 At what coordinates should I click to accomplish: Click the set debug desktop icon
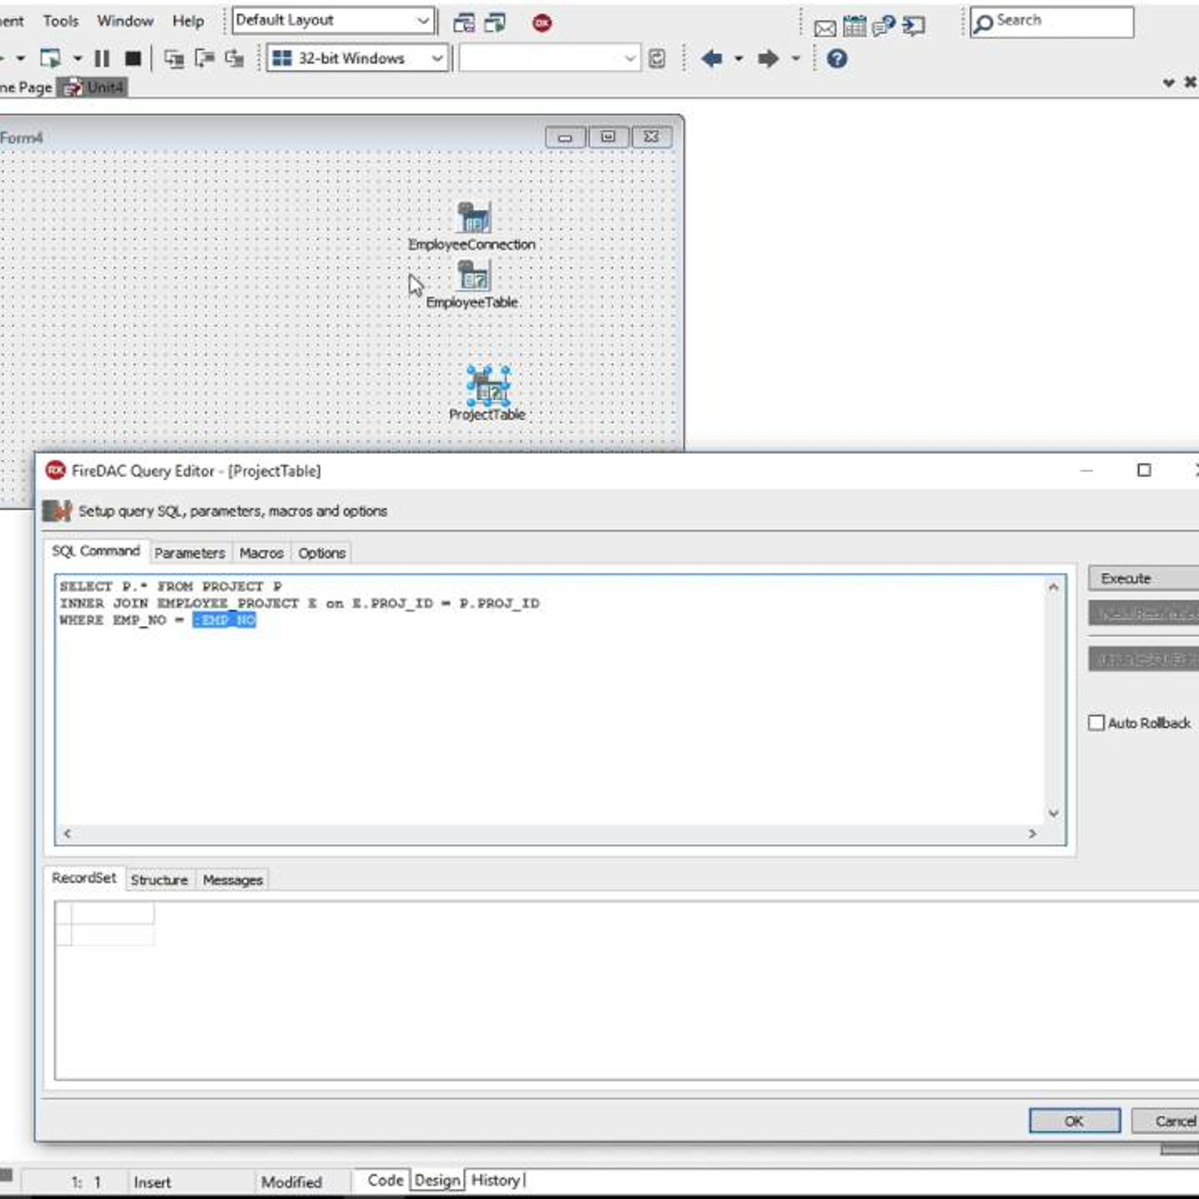coord(495,23)
